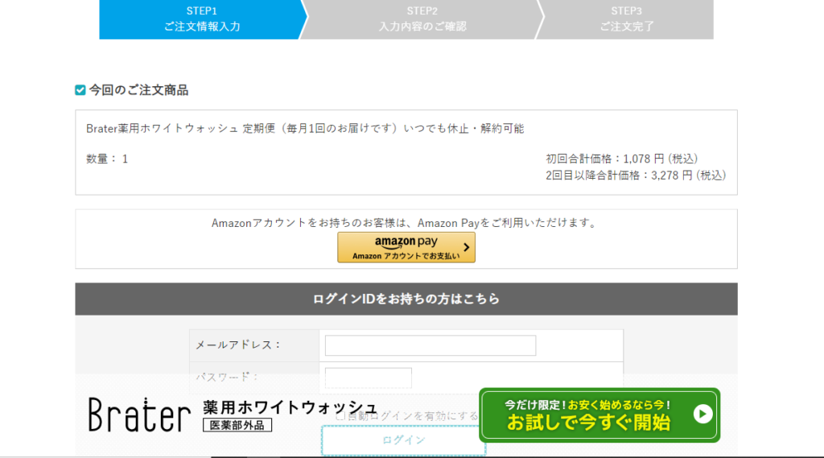The width and height of the screenshot is (824, 458).
Task: Click the Brater logo in the bottom banner
Action: 139,415
